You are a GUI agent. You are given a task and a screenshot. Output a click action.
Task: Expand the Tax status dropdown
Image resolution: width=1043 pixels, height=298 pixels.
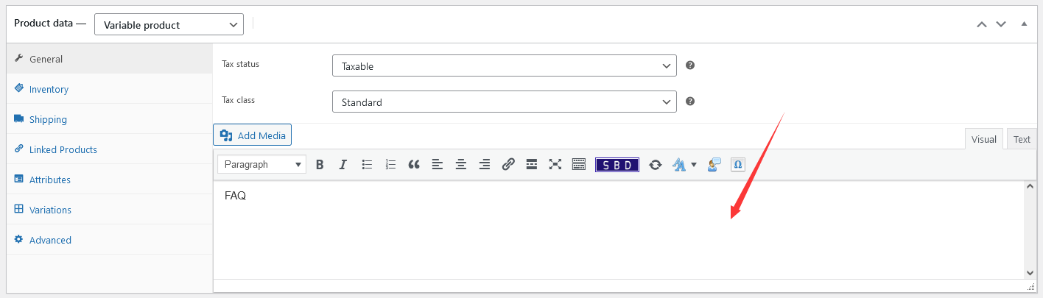pos(505,65)
